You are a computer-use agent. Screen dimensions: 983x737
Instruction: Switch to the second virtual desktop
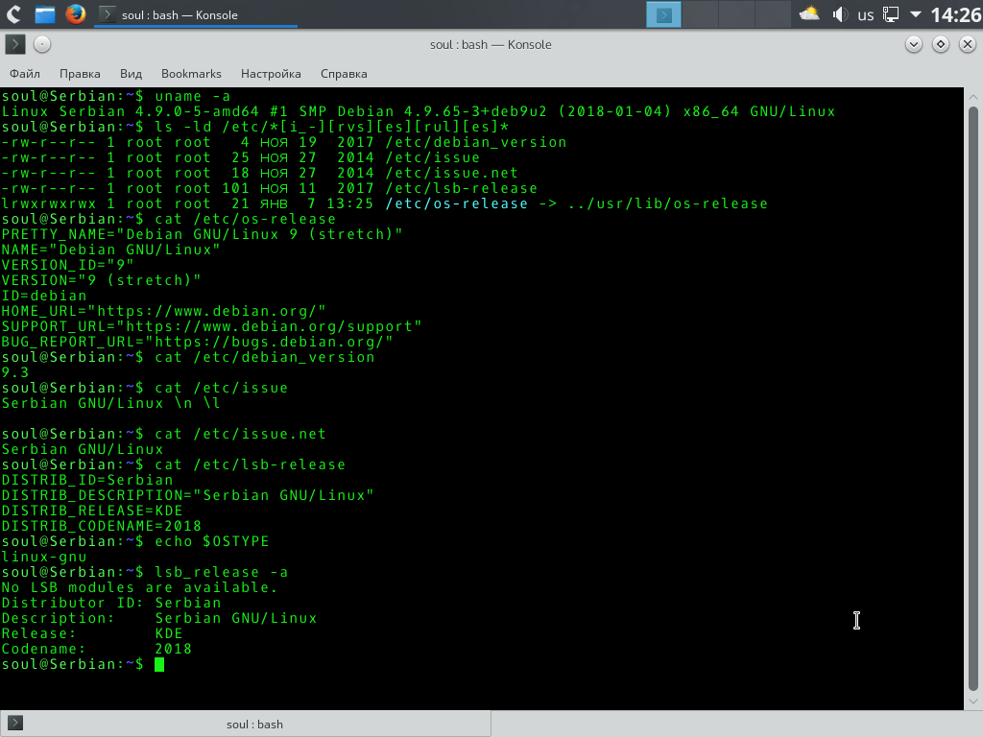700,14
